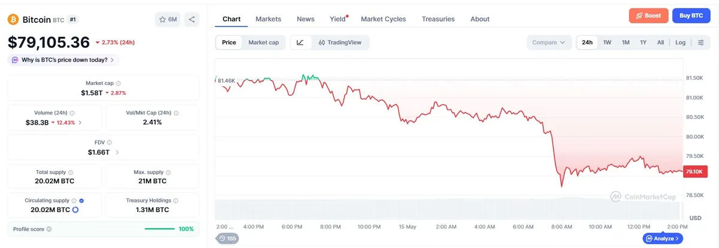Open Why is BTC's price down today

[x=64, y=60]
